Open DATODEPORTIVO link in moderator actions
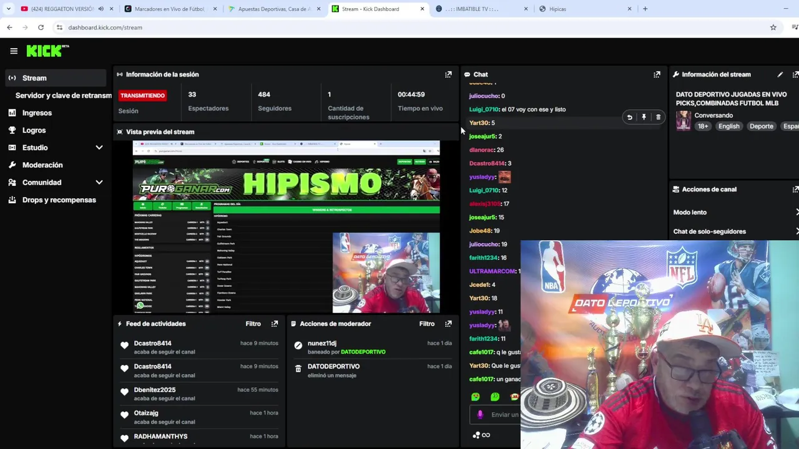The width and height of the screenshot is (799, 449). (x=363, y=352)
